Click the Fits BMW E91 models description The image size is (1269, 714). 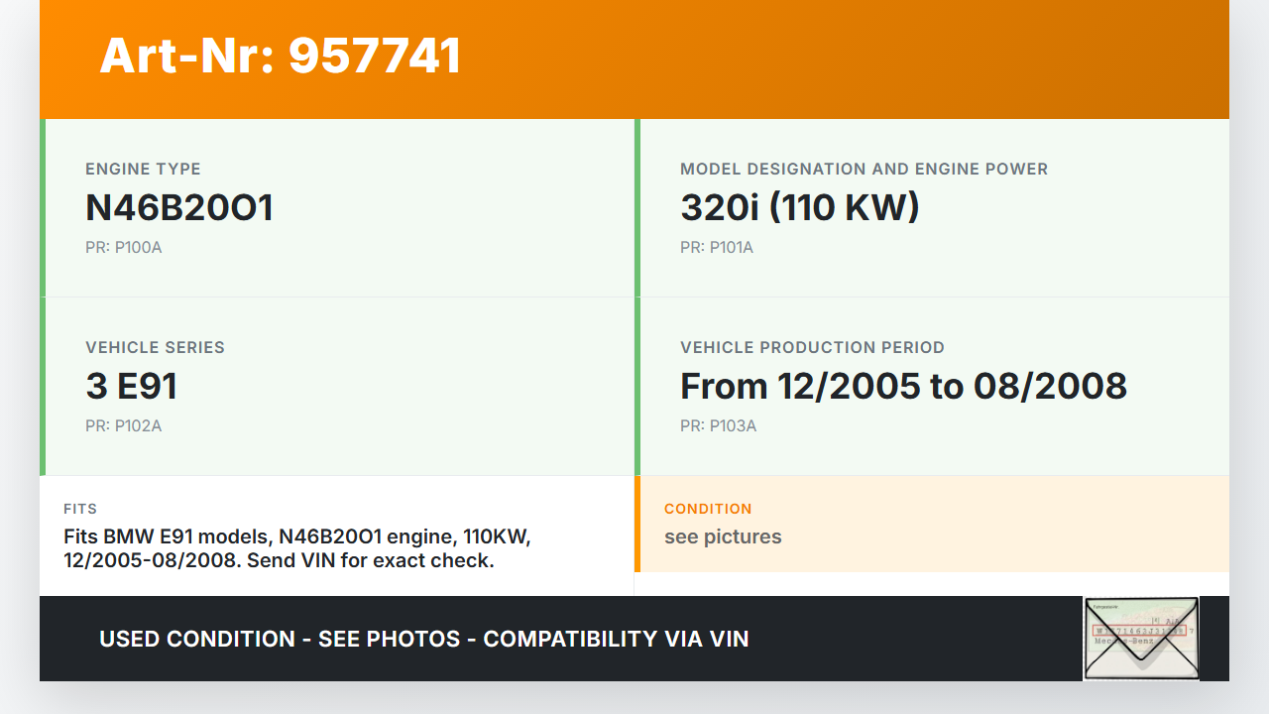click(x=297, y=548)
